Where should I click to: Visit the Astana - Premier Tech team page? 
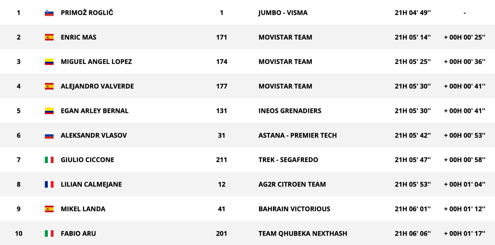pyautogui.click(x=297, y=135)
